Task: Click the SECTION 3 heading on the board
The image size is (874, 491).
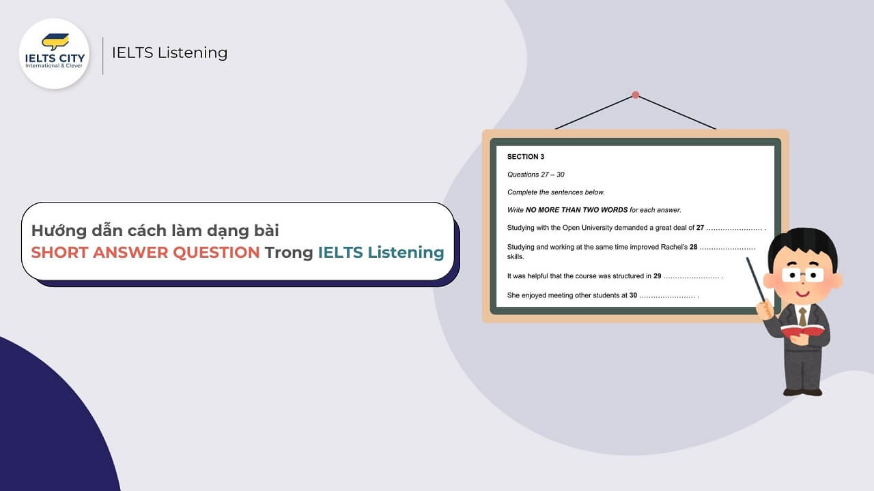Action: tap(525, 156)
